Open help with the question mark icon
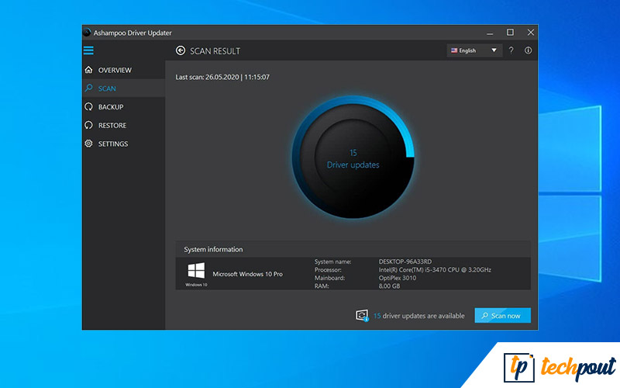This screenshot has height=388, width=620. point(511,50)
